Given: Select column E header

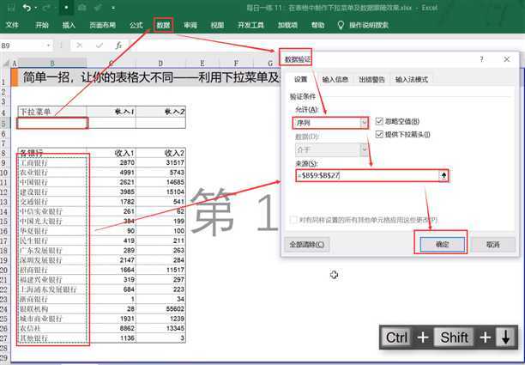Looking at the screenshot, I should pos(202,63).
